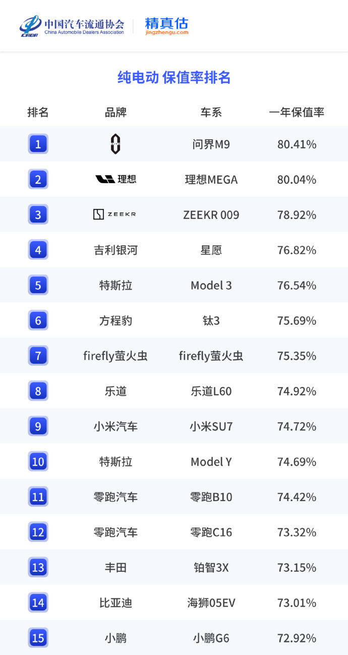Click the ZEEKR brand logo
The width and height of the screenshot is (348, 655).
click(x=115, y=214)
